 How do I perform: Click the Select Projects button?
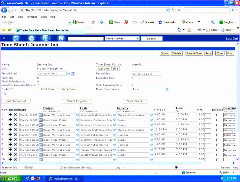(x=77, y=101)
